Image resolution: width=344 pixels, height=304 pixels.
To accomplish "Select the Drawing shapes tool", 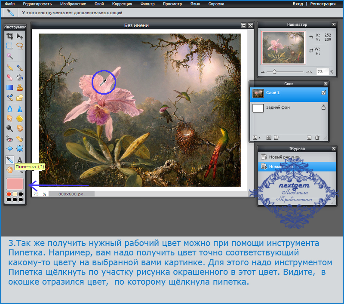I will (x=20, y=97).
